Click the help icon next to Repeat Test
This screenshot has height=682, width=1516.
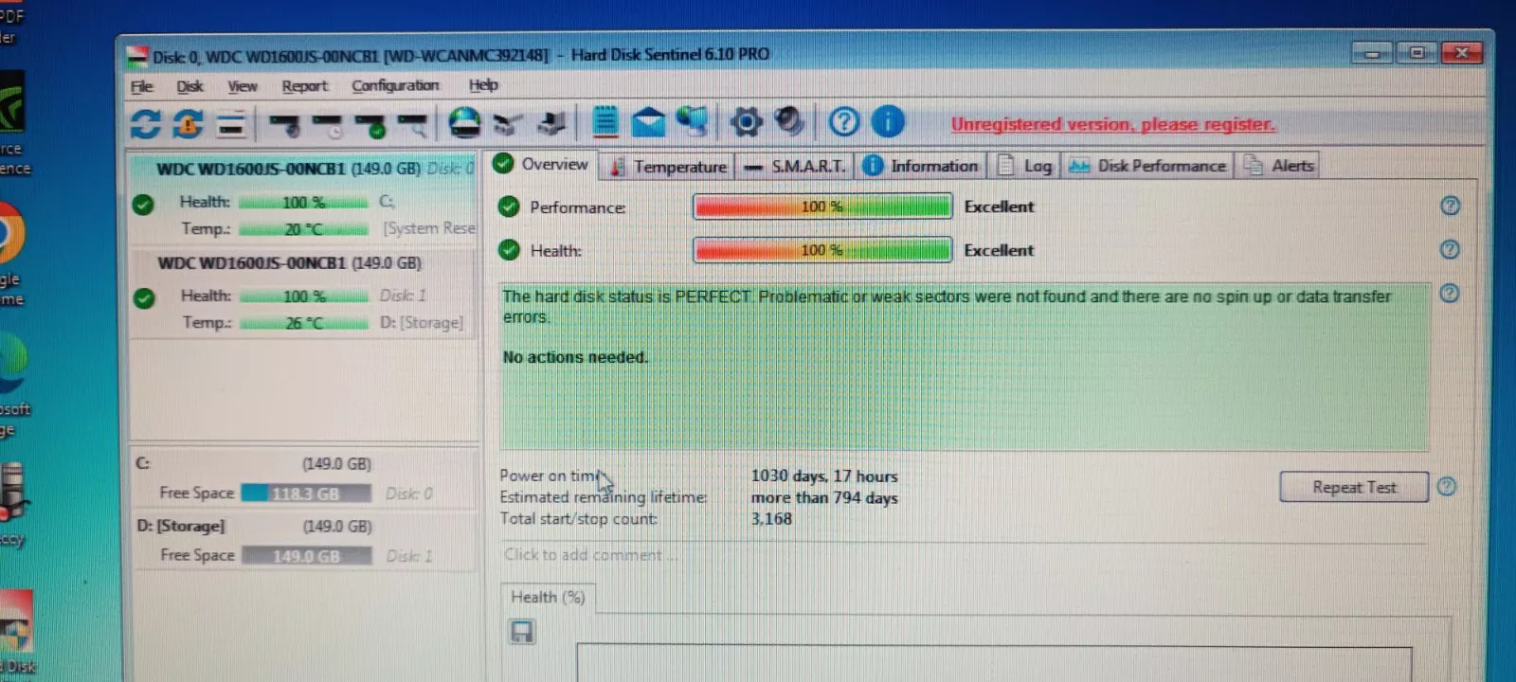click(1446, 486)
